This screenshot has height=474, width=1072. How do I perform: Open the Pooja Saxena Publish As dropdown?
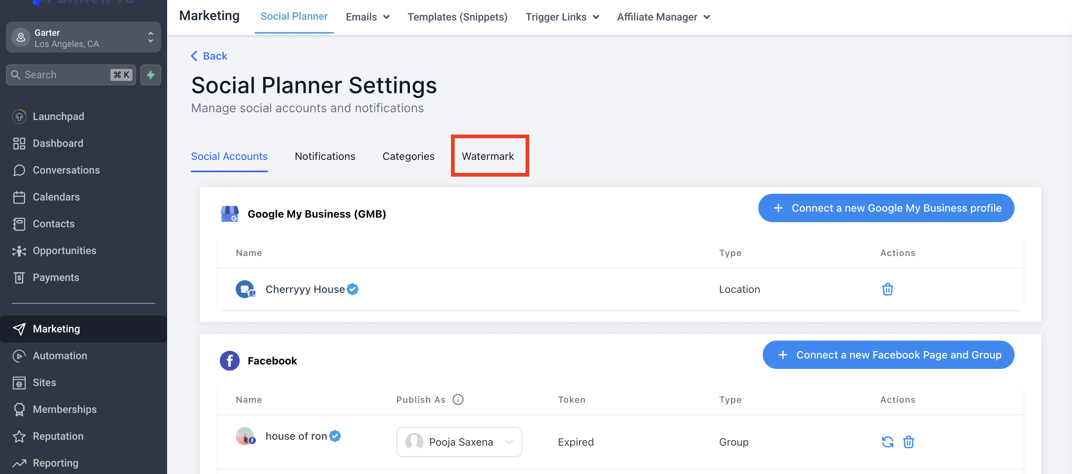point(459,442)
